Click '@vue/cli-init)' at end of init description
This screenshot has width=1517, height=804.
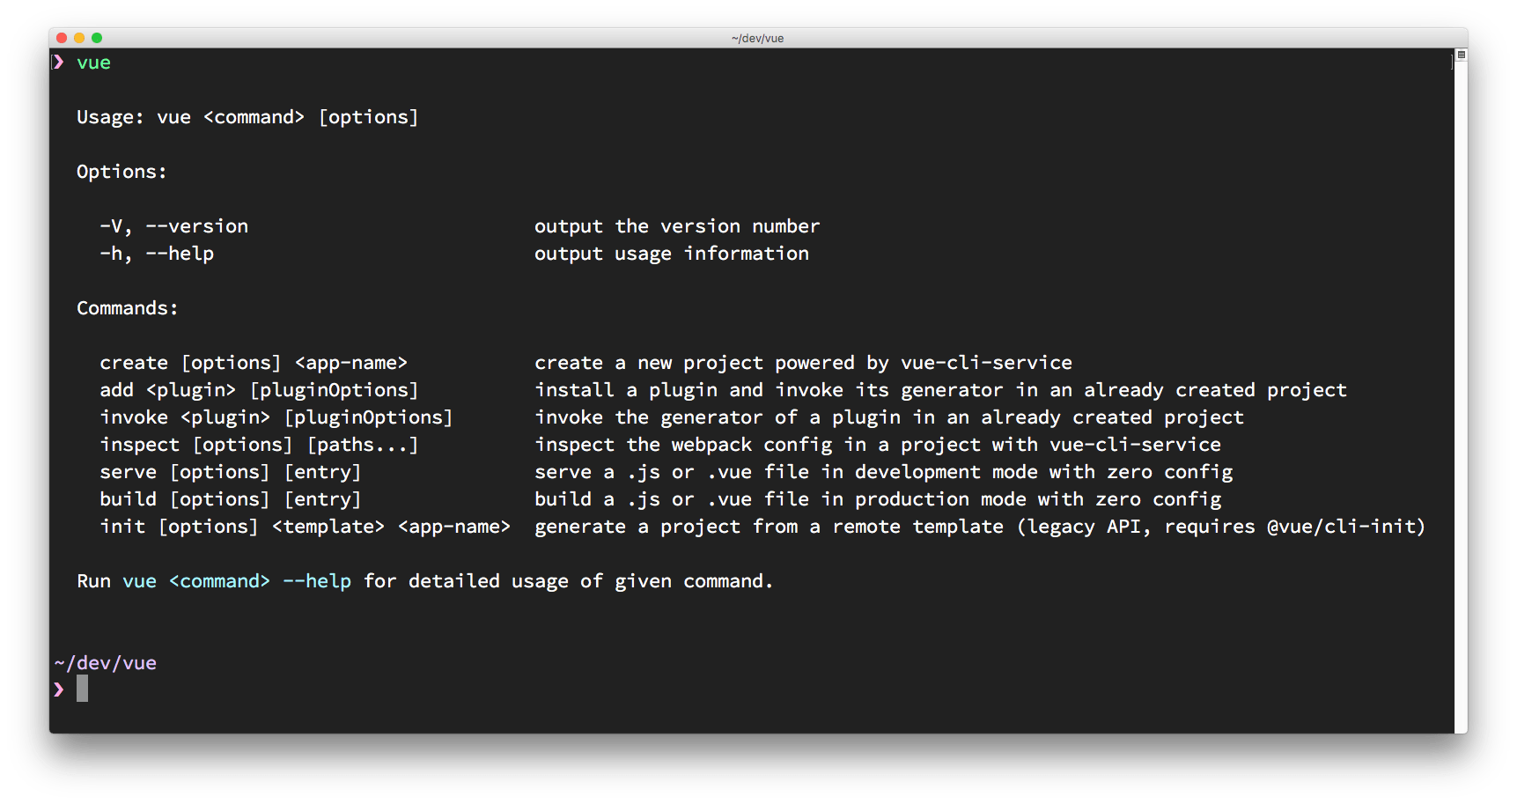(1345, 527)
